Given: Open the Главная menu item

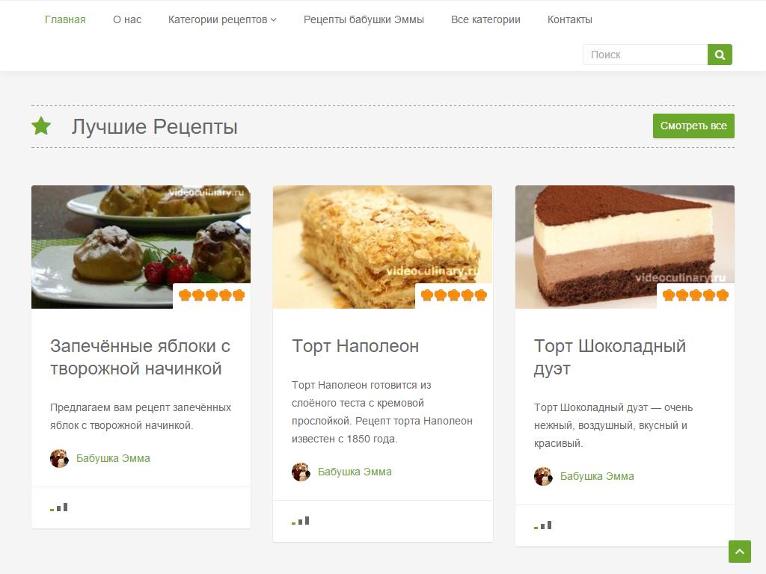Looking at the screenshot, I should pyautogui.click(x=65, y=19).
